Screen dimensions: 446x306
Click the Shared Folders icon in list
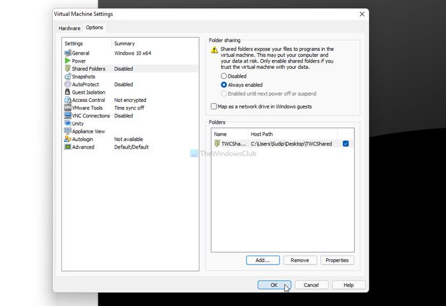(68, 69)
